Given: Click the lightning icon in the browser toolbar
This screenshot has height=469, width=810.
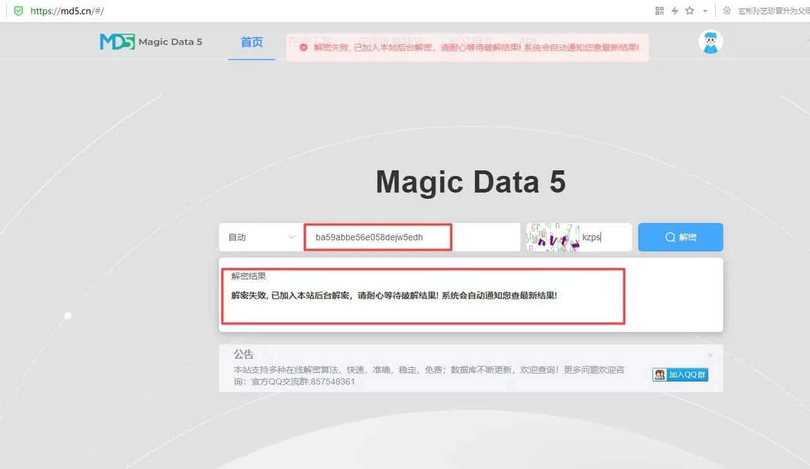Looking at the screenshot, I should click(x=675, y=9).
